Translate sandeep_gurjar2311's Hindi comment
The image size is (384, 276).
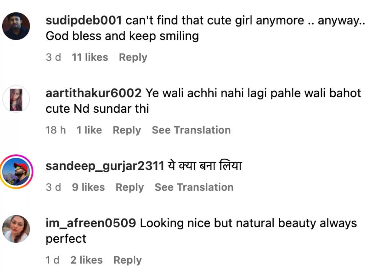click(194, 187)
